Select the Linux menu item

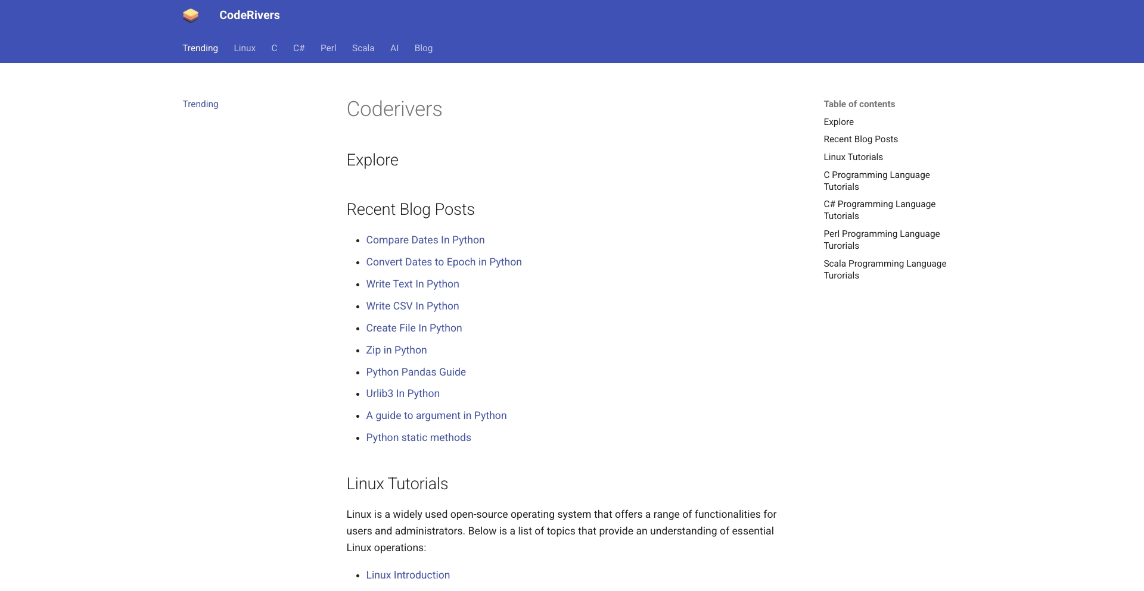coord(244,48)
